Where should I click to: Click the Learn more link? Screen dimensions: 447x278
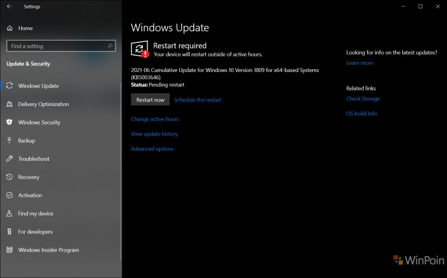click(x=359, y=63)
